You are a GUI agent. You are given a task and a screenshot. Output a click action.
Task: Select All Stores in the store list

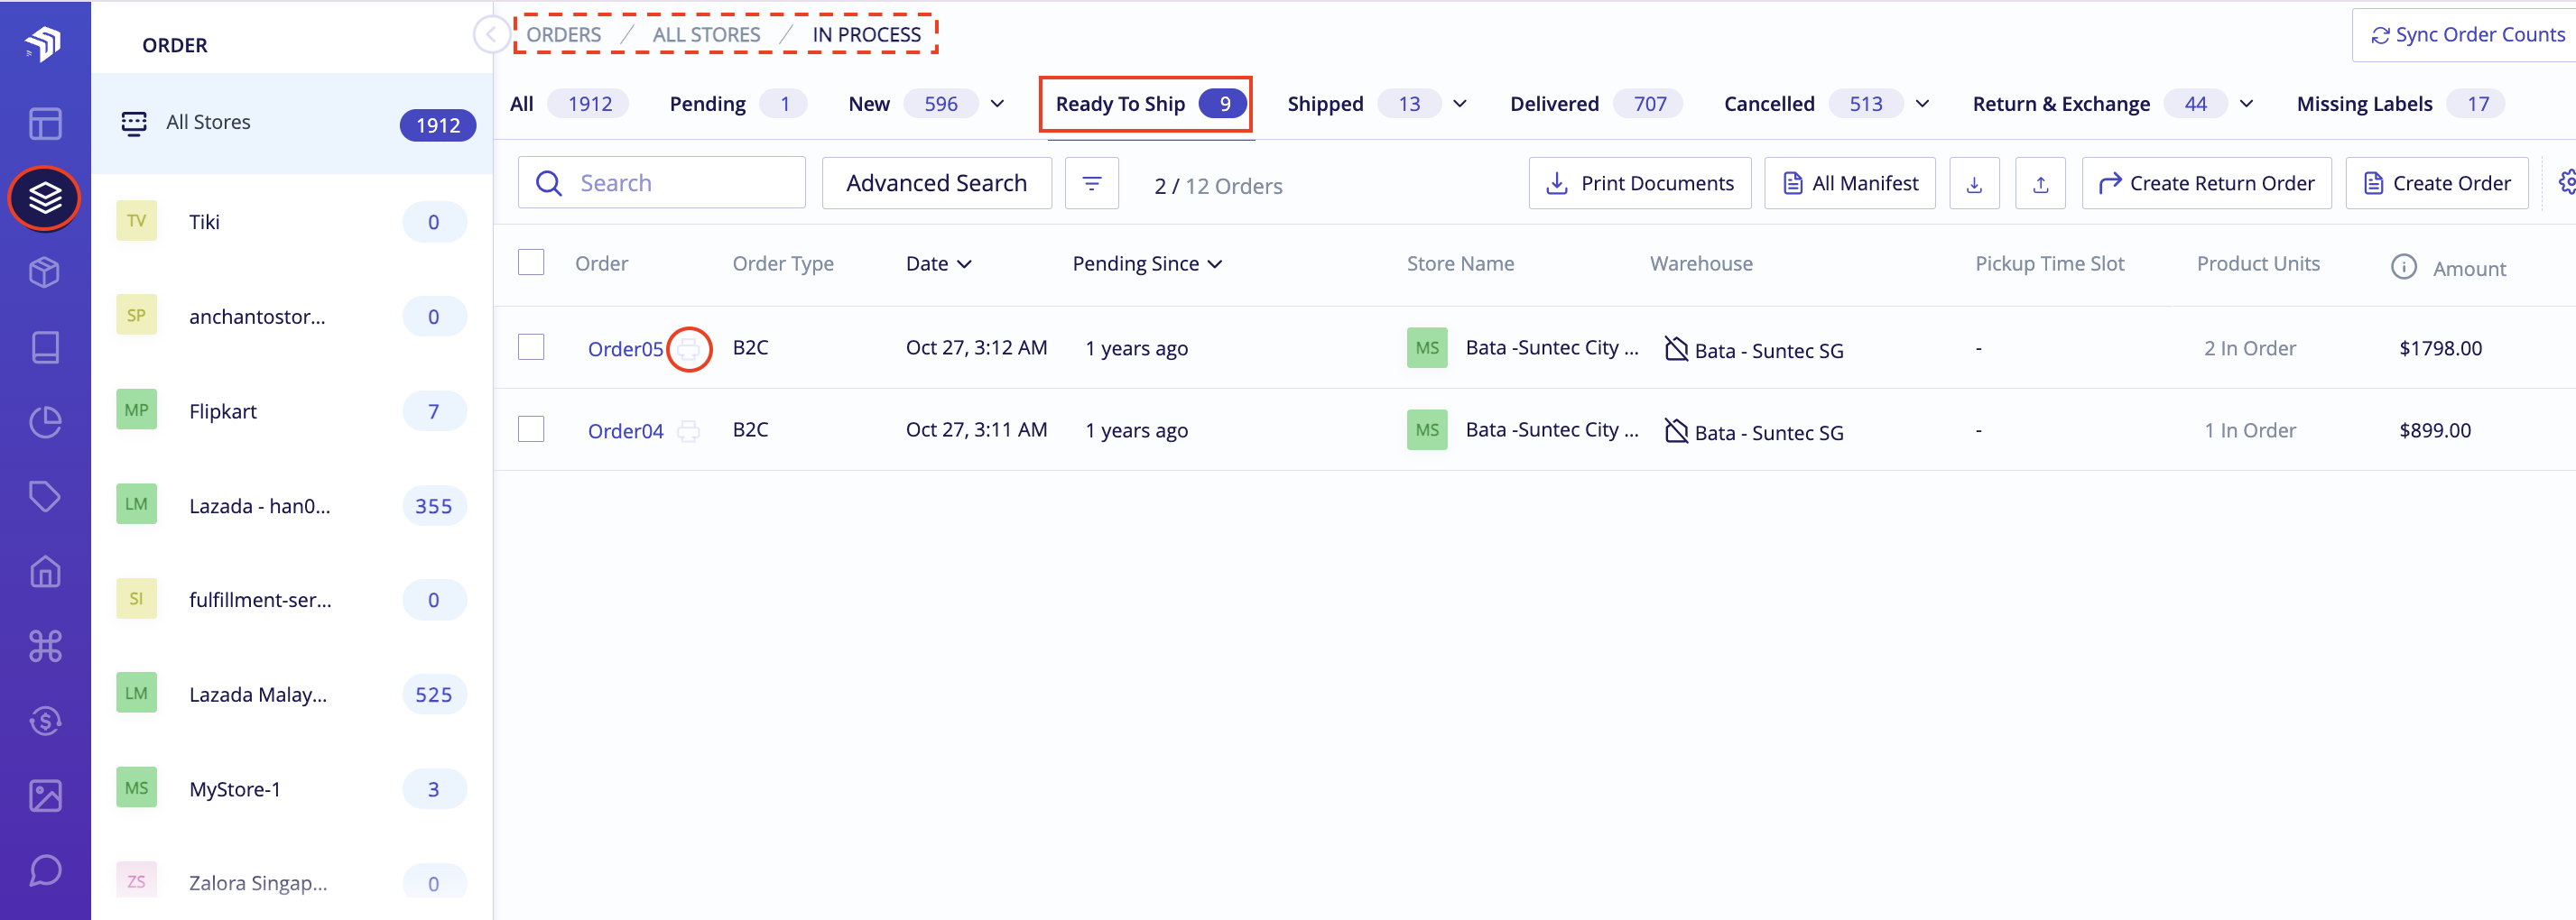pos(292,123)
